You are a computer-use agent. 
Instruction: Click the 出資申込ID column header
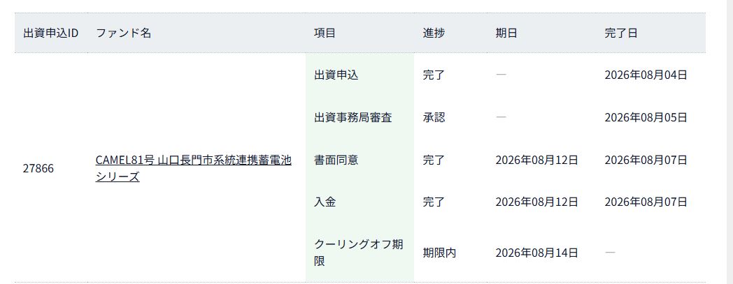pos(50,33)
